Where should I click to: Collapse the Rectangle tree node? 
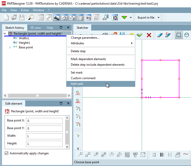tap(5, 34)
